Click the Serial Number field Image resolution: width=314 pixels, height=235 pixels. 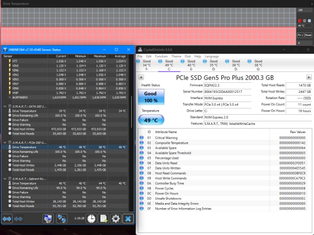[227, 92]
